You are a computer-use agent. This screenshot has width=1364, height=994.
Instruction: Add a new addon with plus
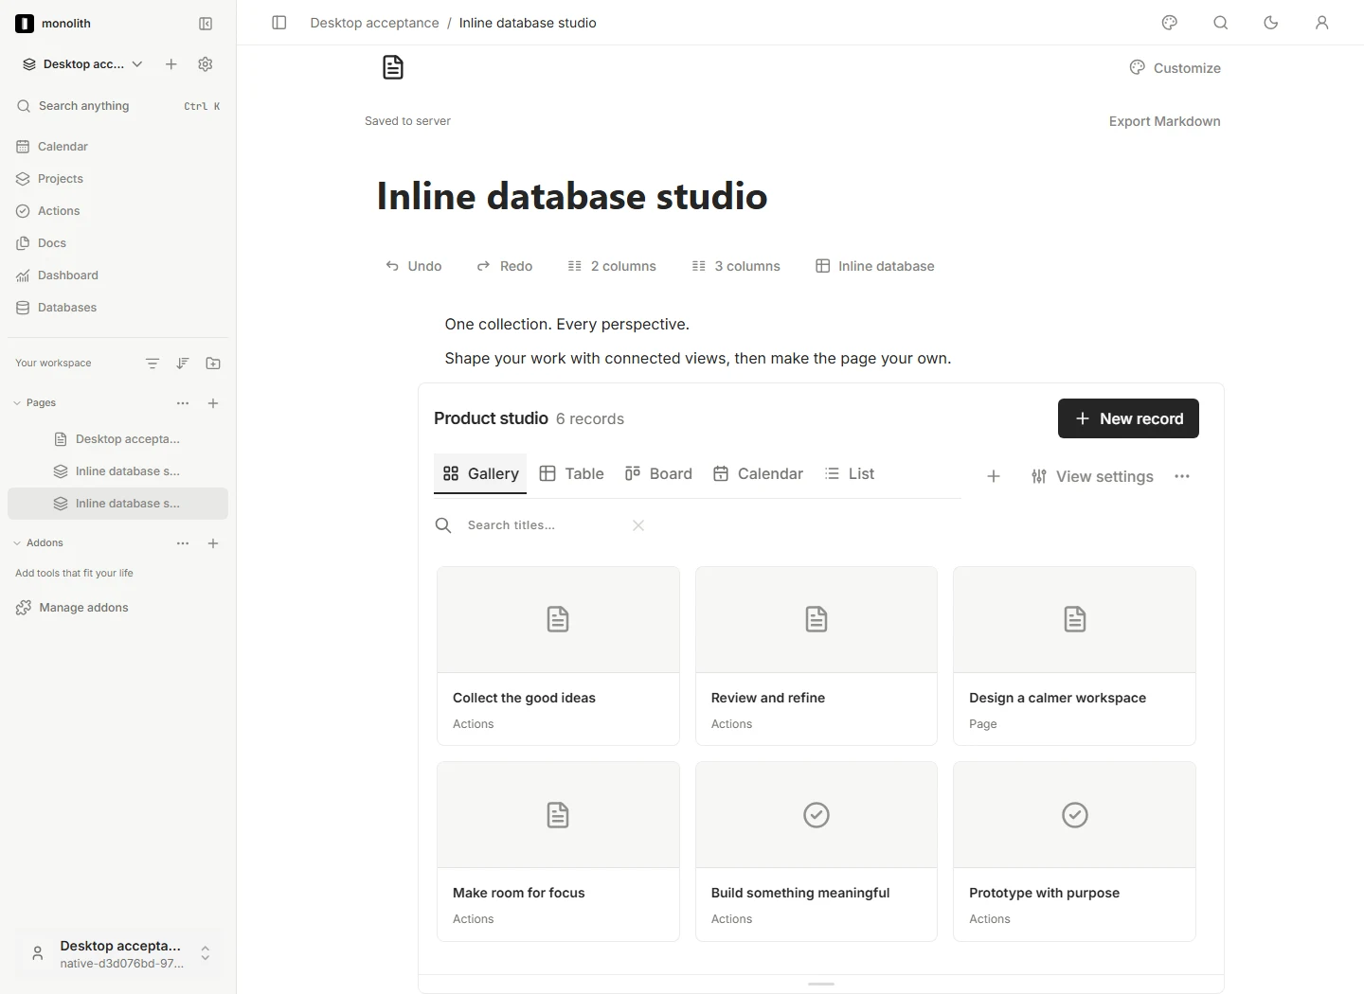[x=213, y=543]
